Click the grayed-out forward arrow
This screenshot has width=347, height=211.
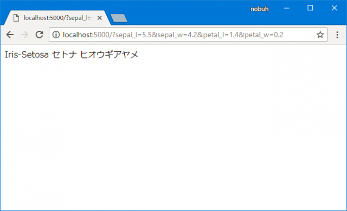point(24,35)
